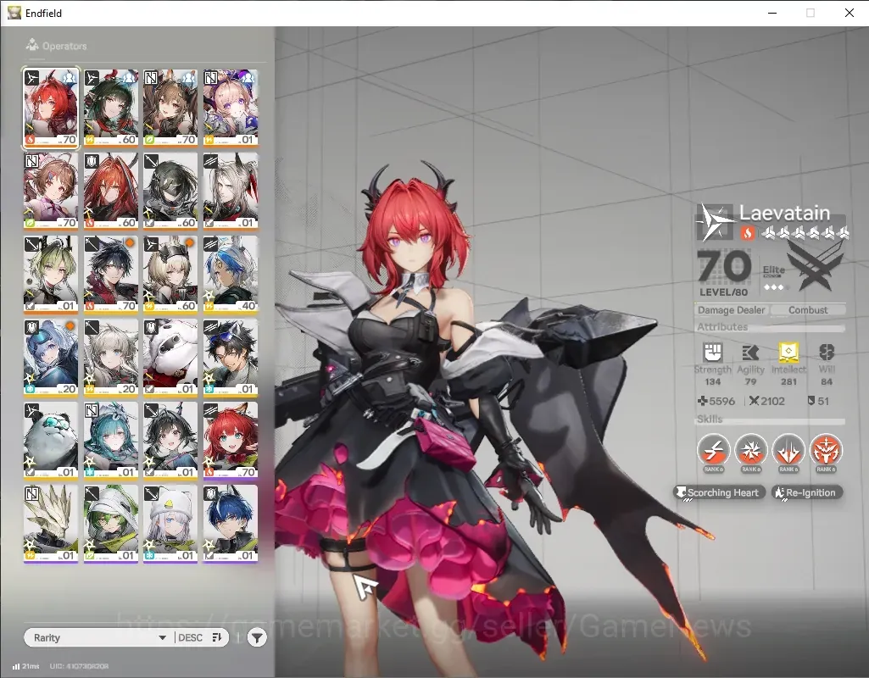Open the second skill with burst symbol
The height and width of the screenshot is (678, 869).
[x=751, y=451]
